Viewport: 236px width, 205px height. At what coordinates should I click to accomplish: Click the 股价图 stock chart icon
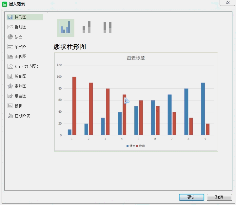pos(10,76)
